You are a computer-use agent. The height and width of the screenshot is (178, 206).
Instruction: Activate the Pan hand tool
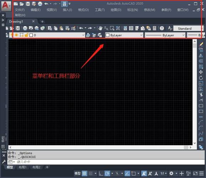click(100, 28)
